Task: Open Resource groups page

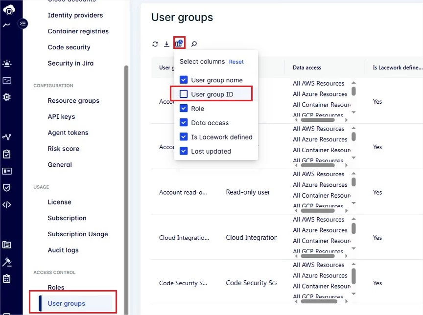Action: pos(73,101)
